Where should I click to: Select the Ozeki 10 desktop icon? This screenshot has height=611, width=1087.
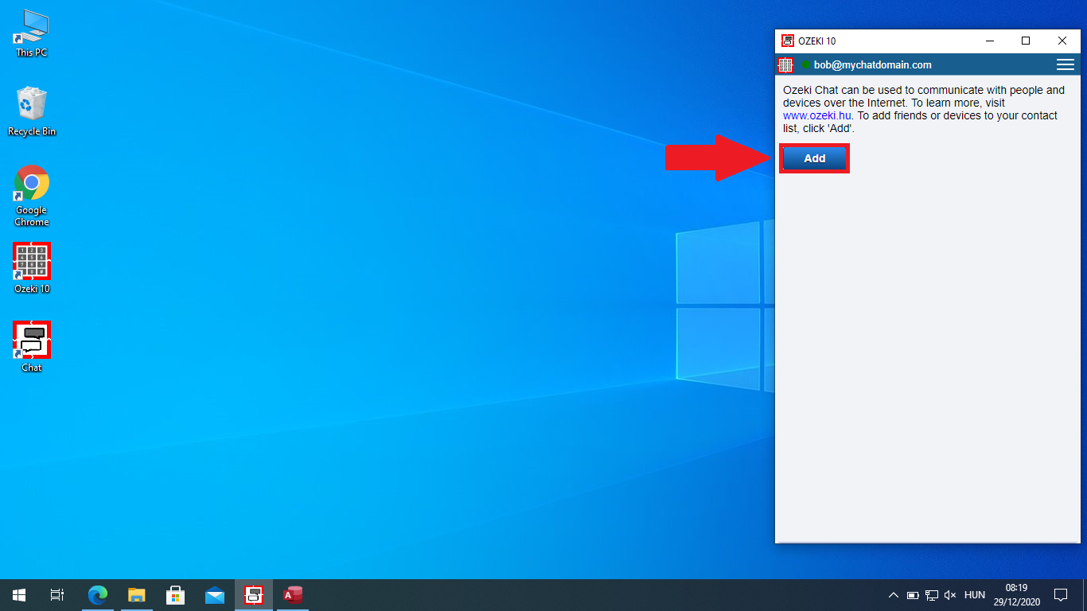click(32, 262)
